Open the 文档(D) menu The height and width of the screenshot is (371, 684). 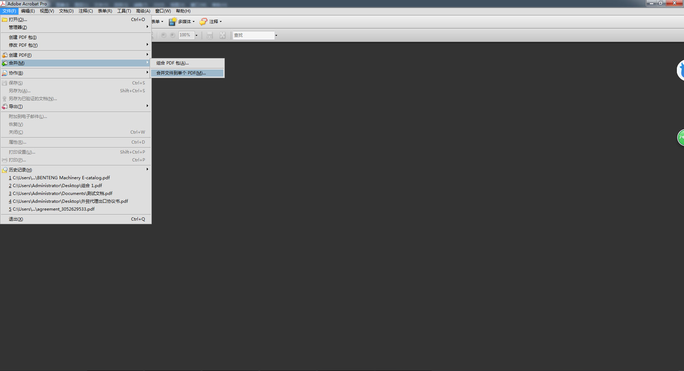[x=66, y=11]
